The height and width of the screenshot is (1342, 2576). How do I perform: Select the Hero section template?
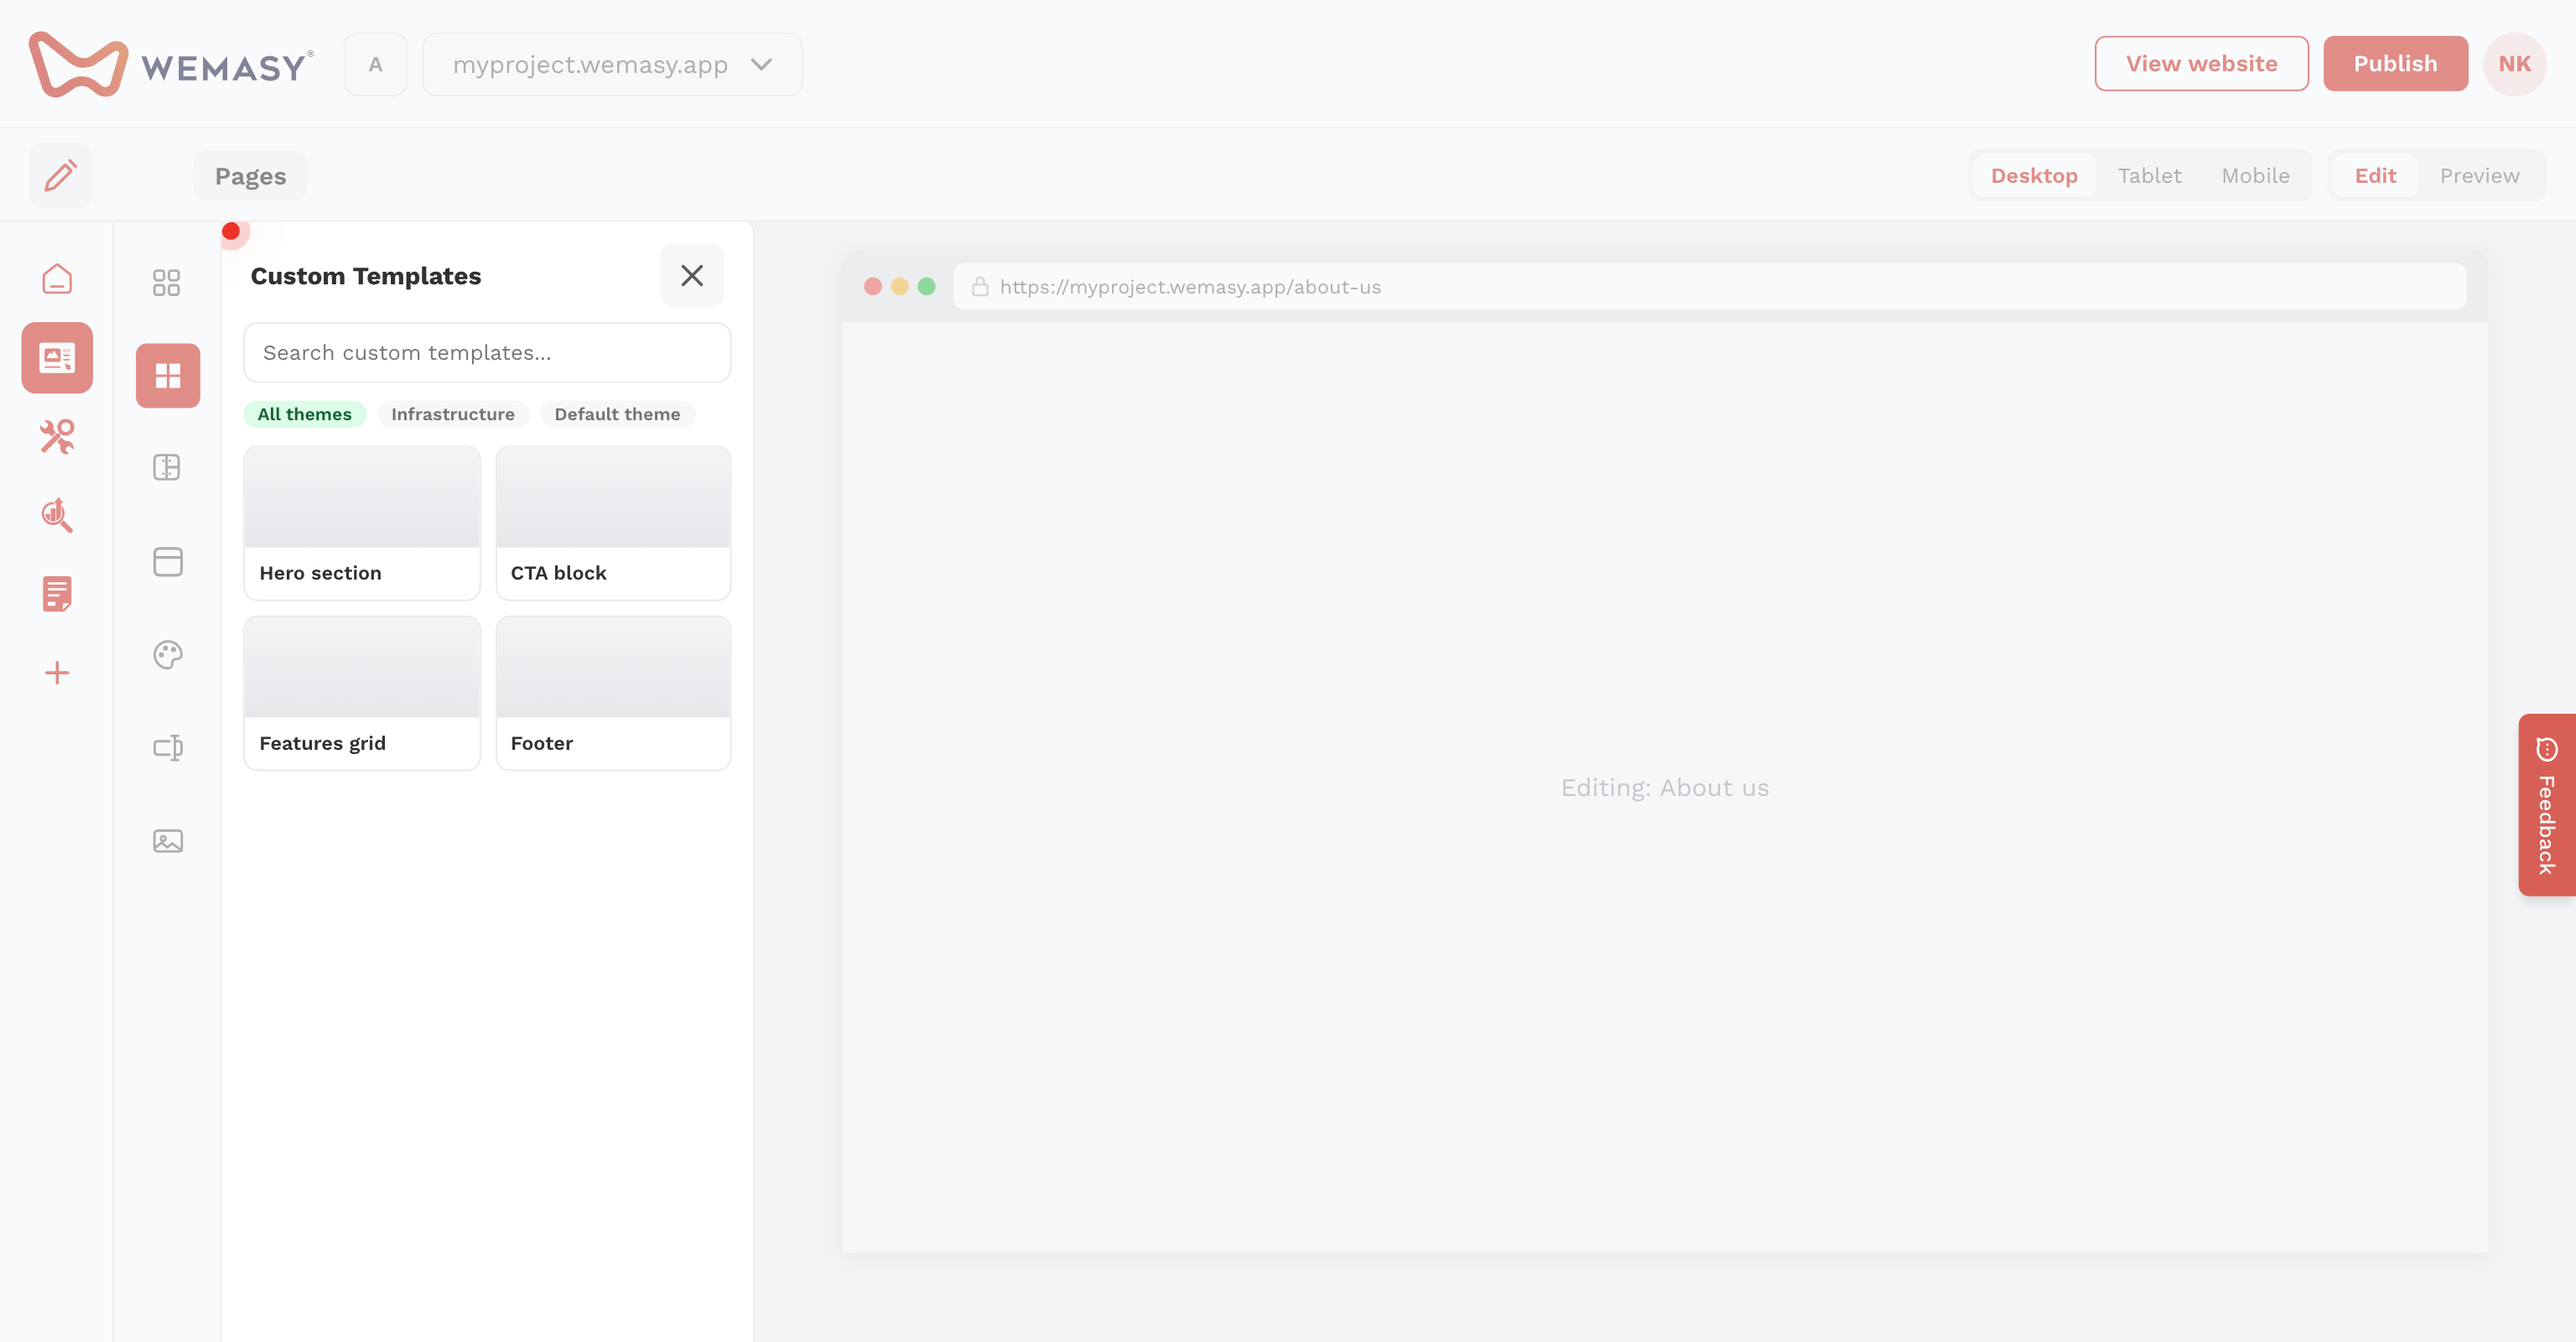click(362, 523)
